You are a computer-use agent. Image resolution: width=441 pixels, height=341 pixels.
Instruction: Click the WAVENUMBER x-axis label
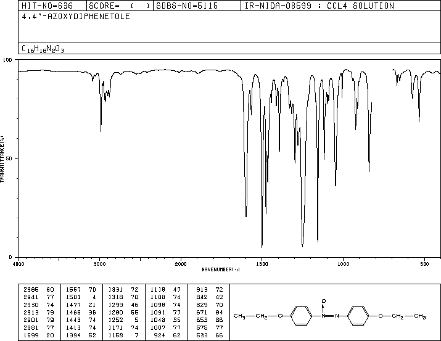coord(221,269)
